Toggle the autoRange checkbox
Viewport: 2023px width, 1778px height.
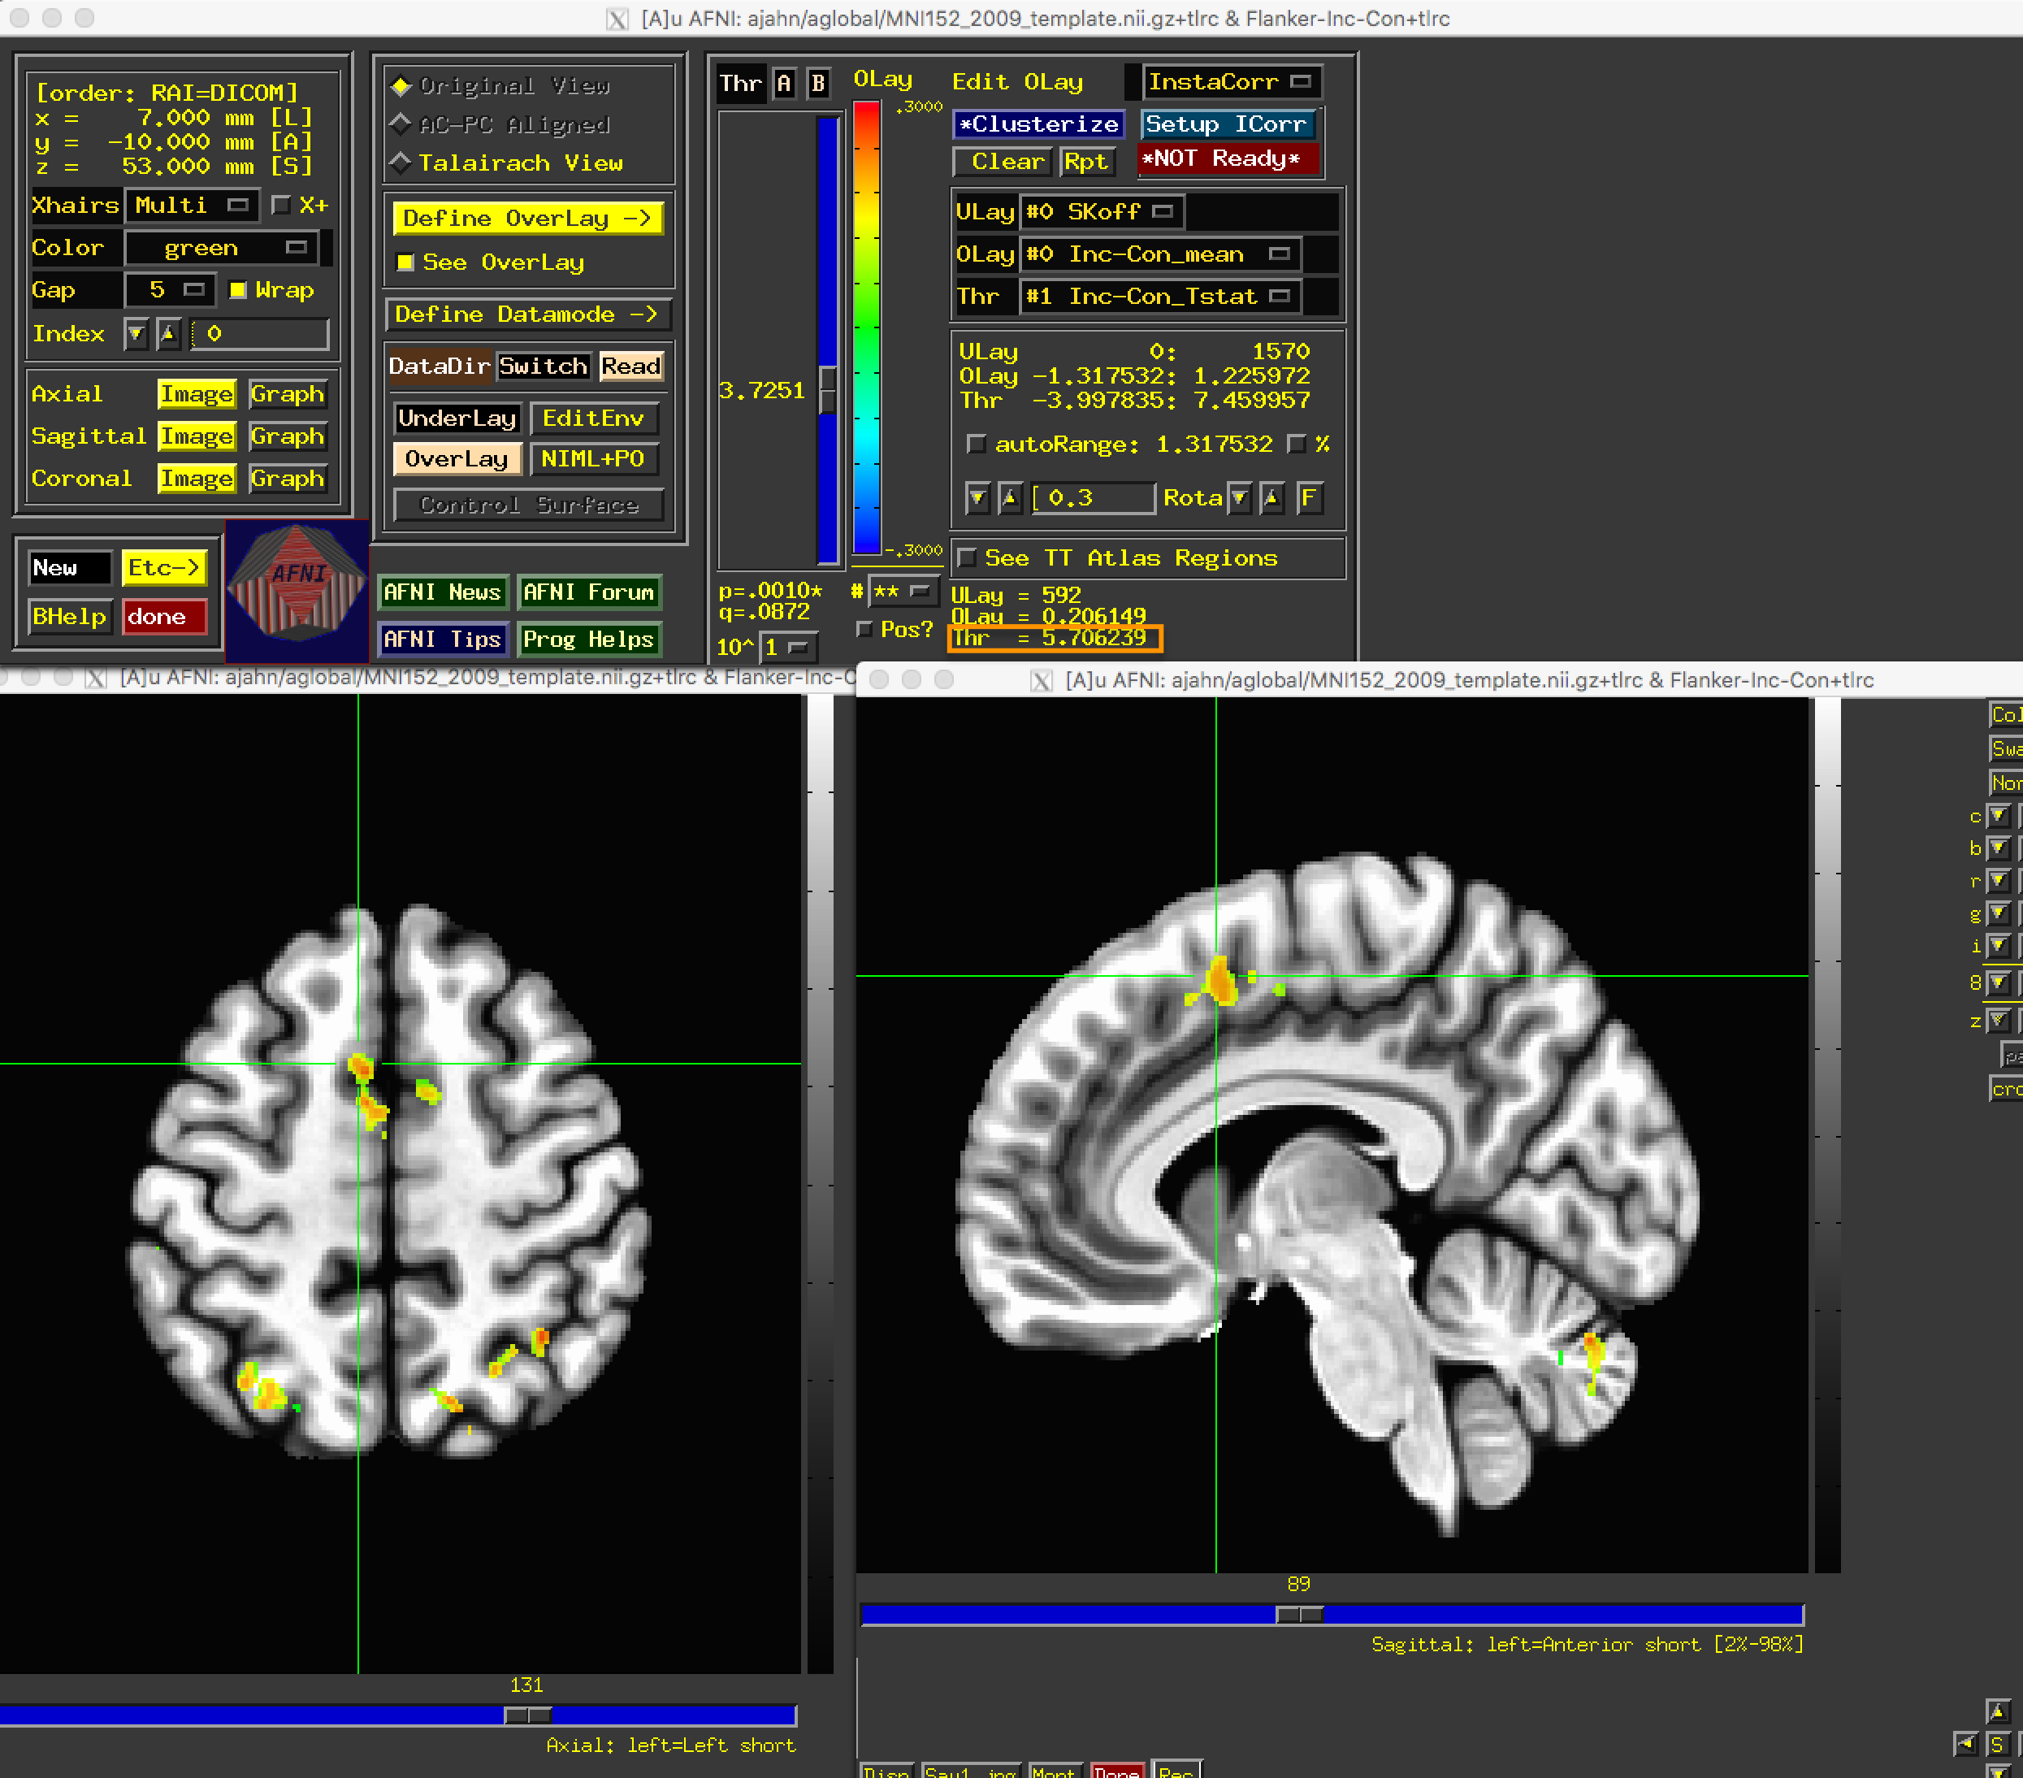(976, 444)
